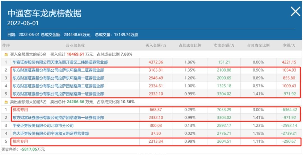Select net amount 1009.43 cell
This screenshot has height=155, width=303.
[289, 86]
